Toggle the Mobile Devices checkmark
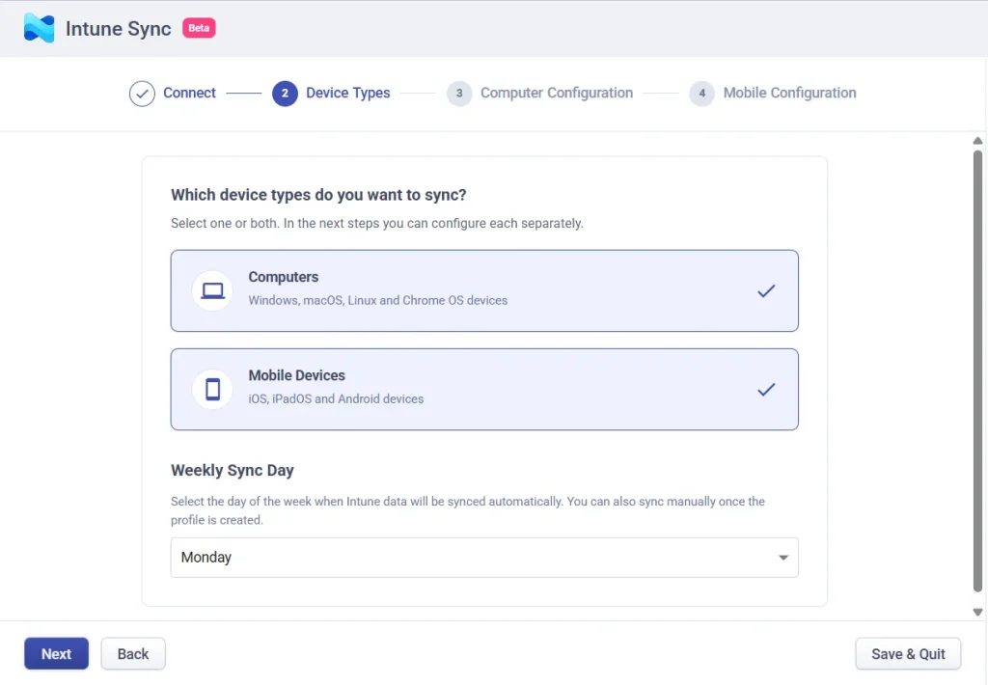Image resolution: width=988 pixels, height=685 pixels. point(766,390)
